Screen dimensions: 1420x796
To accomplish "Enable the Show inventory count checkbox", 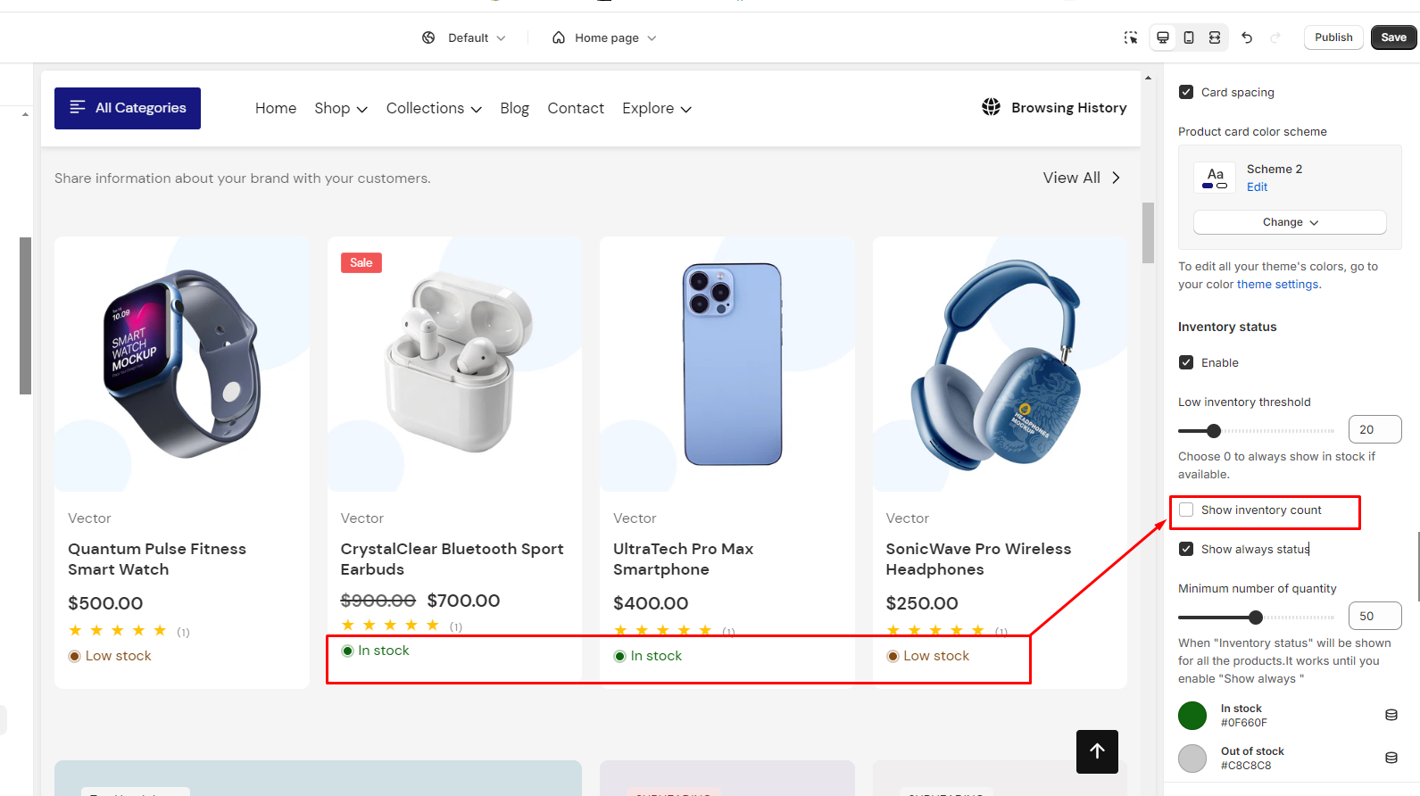I will (x=1186, y=510).
